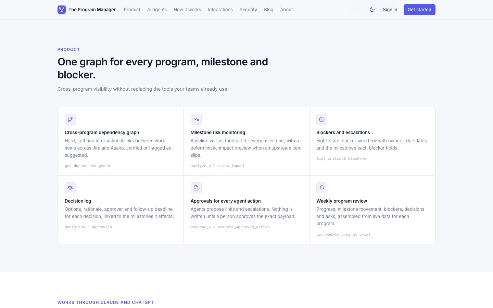Click the propose_* → execute_approved_action label
The image size is (493, 308).
(x=230, y=227)
